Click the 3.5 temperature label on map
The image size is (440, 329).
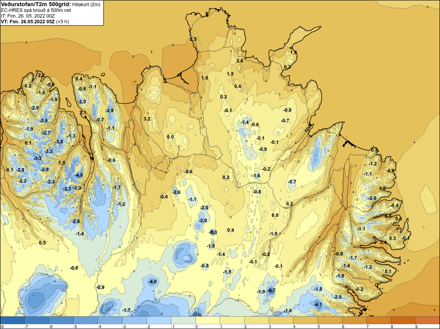[193, 39]
